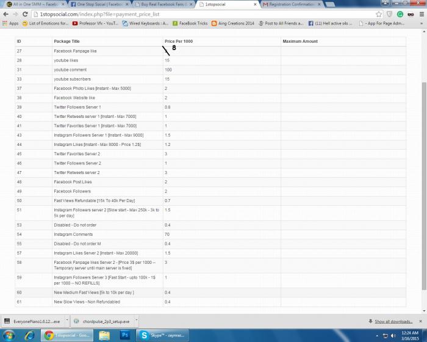Image resolution: width=427 pixels, height=342 pixels.
Task: Click the glasses extension icon
Action: tap(411, 14)
